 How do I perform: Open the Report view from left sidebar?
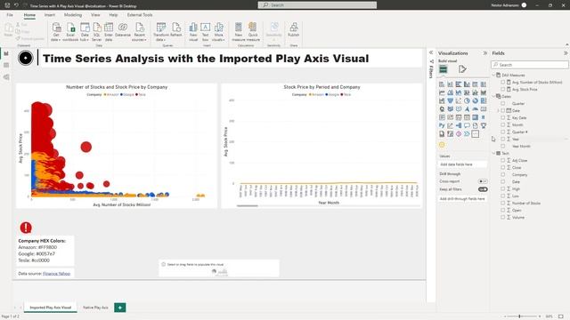6,53
